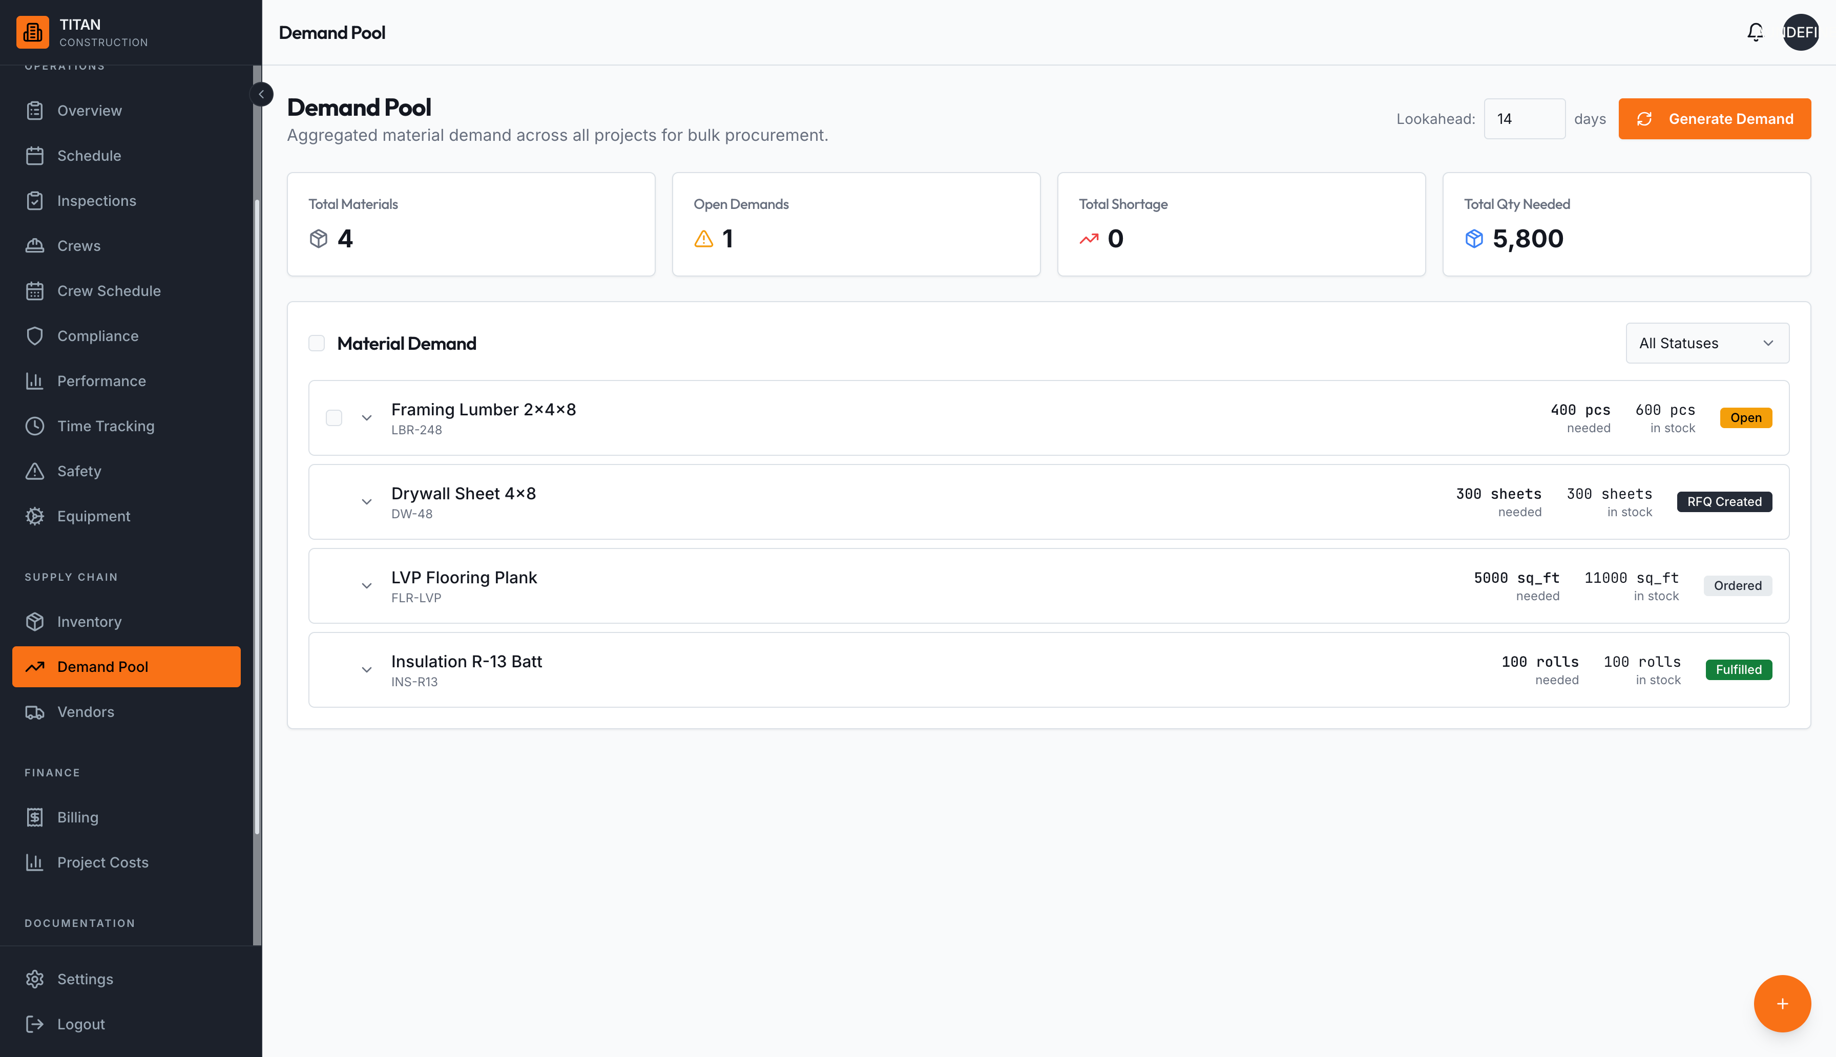Image resolution: width=1836 pixels, height=1057 pixels.
Task: Go to the Overview page
Action: pyautogui.click(x=127, y=111)
